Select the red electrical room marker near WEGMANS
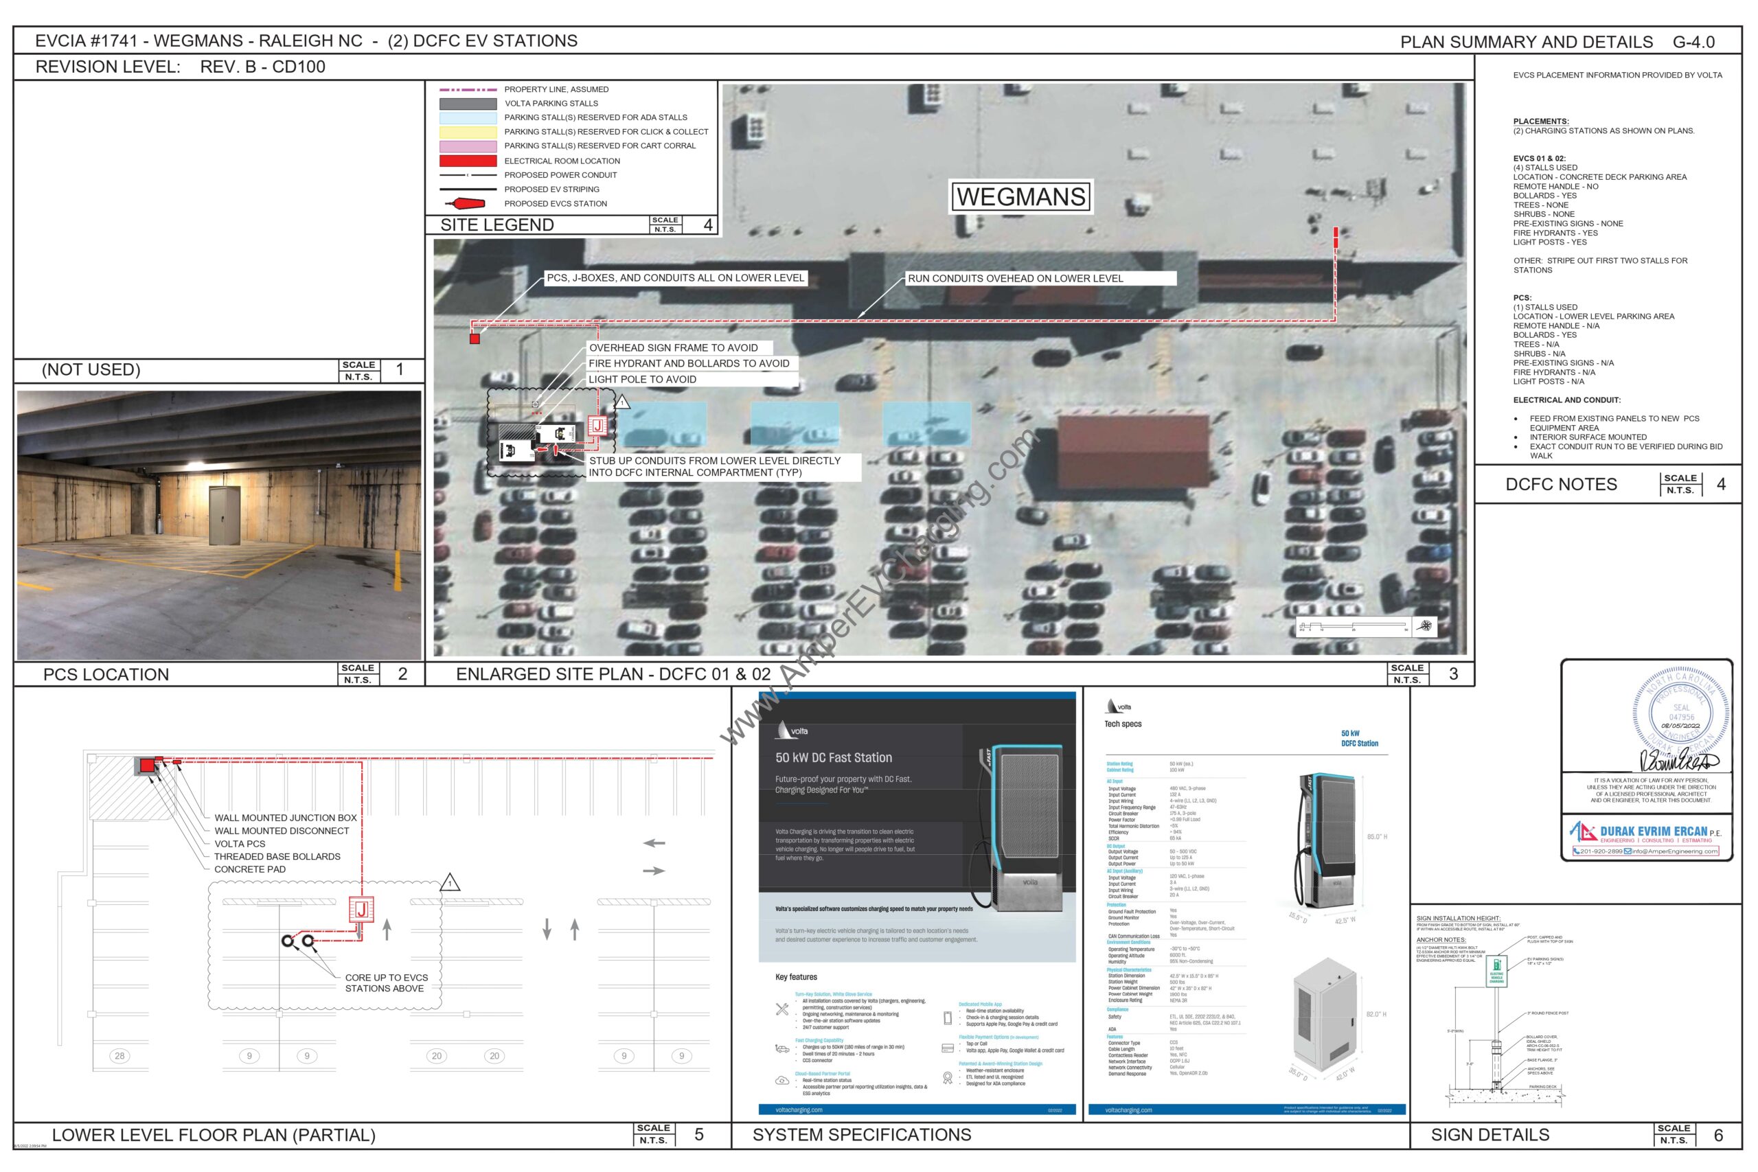The height and width of the screenshot is (1172, 1758). 1336,238
